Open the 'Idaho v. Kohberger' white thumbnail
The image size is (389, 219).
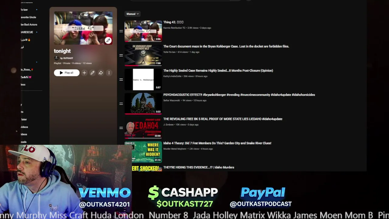point(143,79)
